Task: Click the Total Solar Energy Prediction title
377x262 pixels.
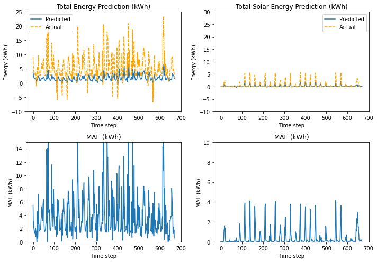Action: pyautogui.click(x=291, y=6)
